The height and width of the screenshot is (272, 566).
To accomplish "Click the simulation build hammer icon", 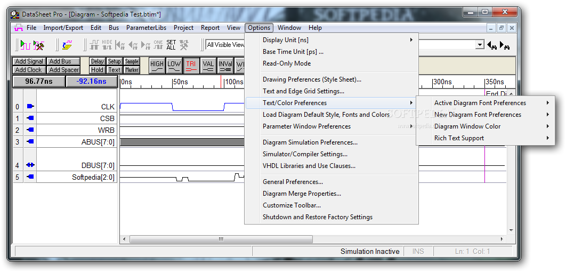I will [x=38, y=45].
